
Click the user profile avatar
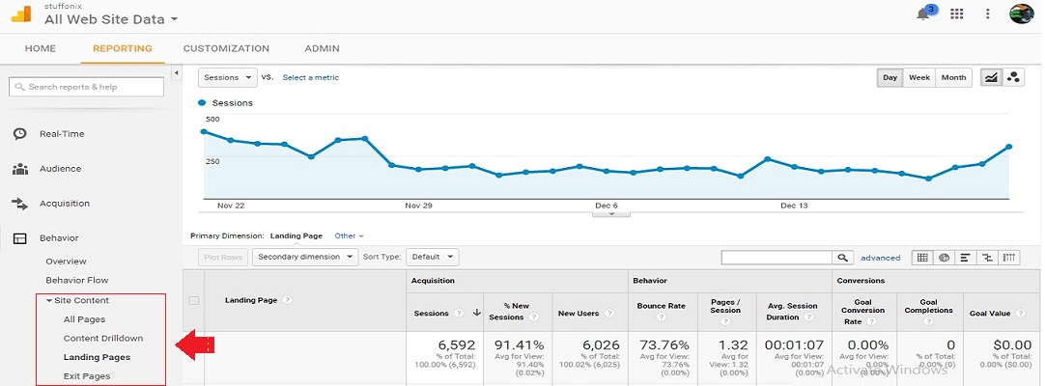[x=1021, y=14]
